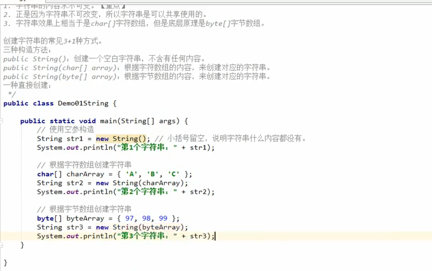Click str2 inside the second println
Screen dimensions: 432x271
click(x=198, y=192)
